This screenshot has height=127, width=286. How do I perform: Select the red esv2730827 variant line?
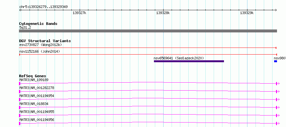[148, 48]
